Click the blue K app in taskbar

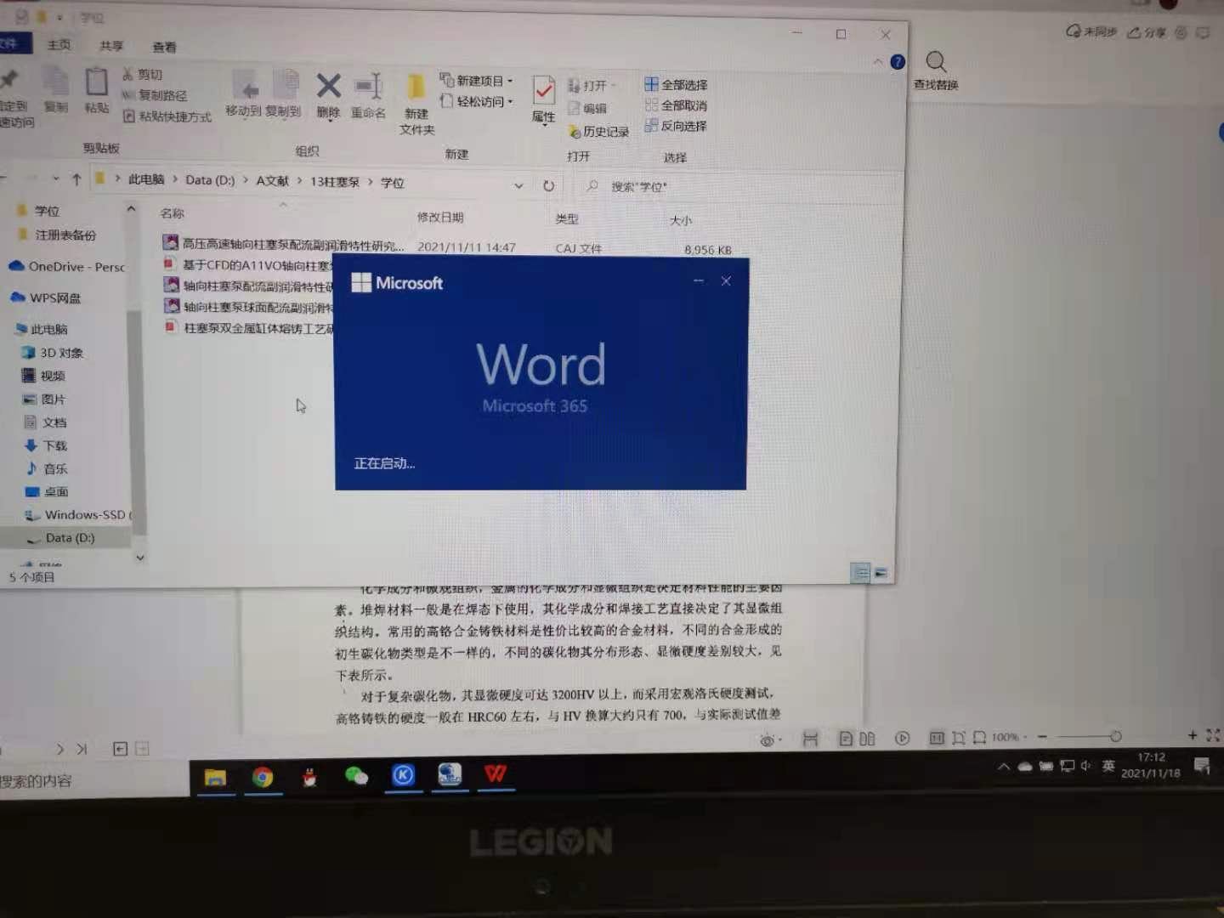[403, 774]
